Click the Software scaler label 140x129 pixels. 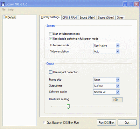tap(58, 92)
